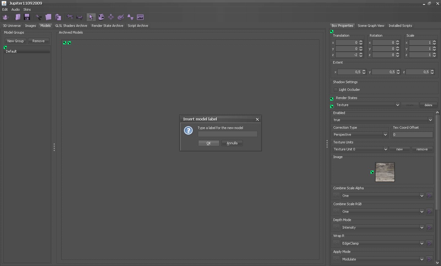The width and height of the screenshot is (441, 266).
Task: Click the Annulla cancel button
Action: 232,143
